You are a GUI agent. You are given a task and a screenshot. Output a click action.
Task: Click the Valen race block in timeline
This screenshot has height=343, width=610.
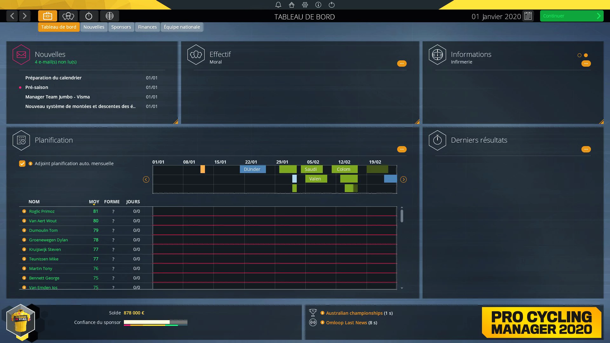(316, 179)
